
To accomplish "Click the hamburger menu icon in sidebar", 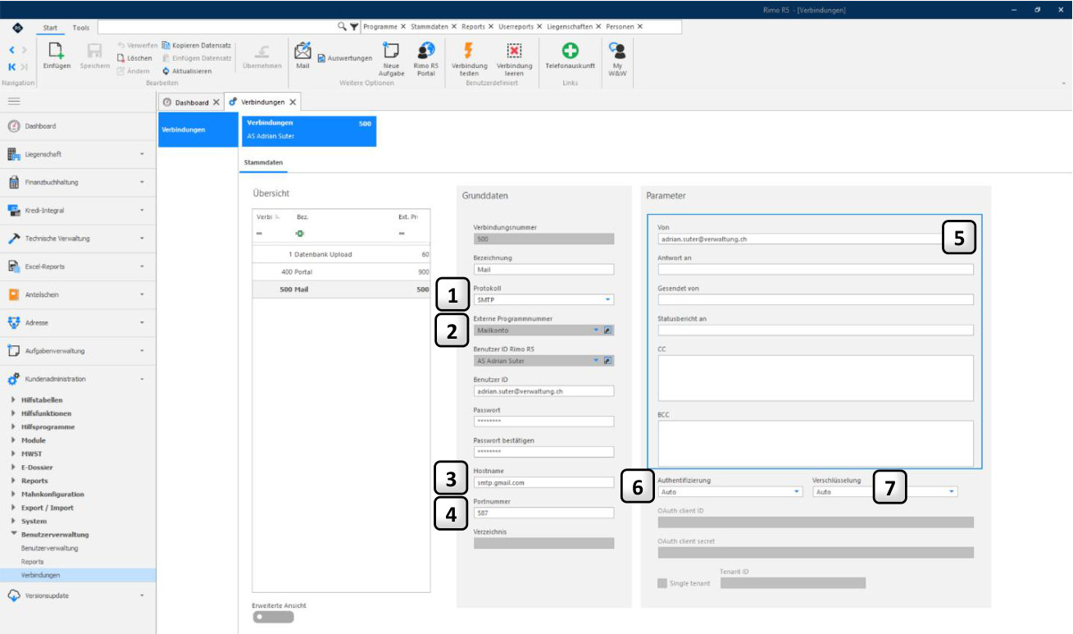I will tap(14, 101).
